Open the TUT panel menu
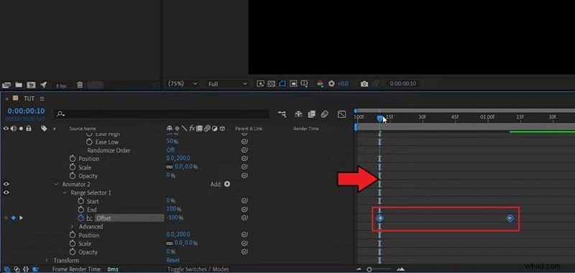 pos(42,99)
